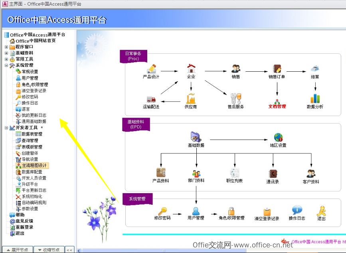The width and height of the screenshot is (346, 253).
Task: Select 修改密码 in the sidebar tree
Action: [x=30, y=97]
